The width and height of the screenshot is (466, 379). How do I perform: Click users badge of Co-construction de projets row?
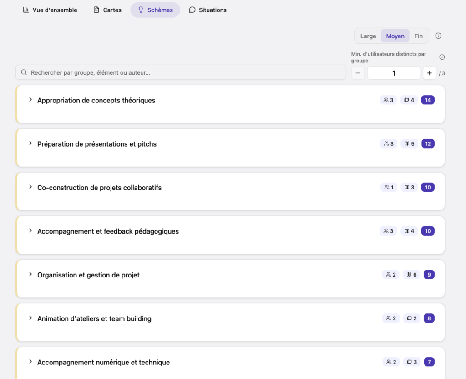(389, 187)
